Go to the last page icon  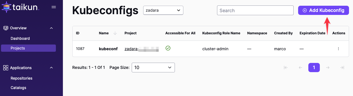(342, 67)
